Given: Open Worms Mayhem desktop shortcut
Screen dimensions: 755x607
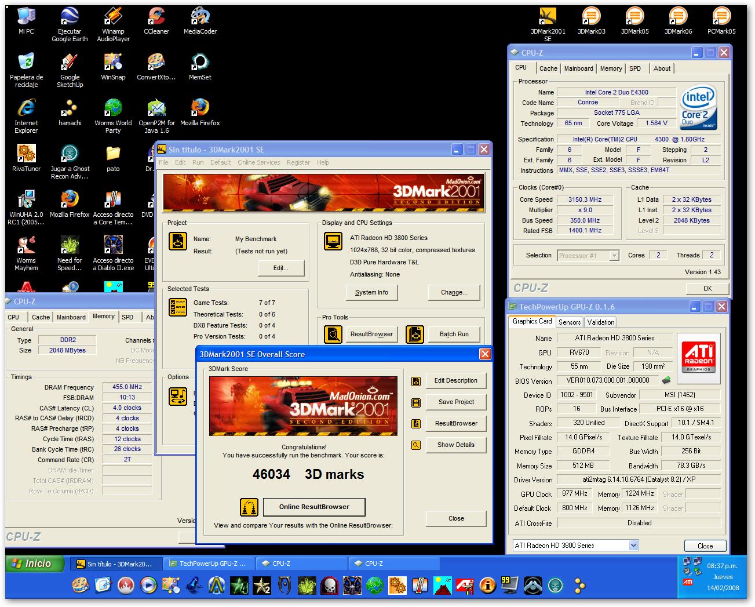Looking at the screenshot, I should [26, 253].
